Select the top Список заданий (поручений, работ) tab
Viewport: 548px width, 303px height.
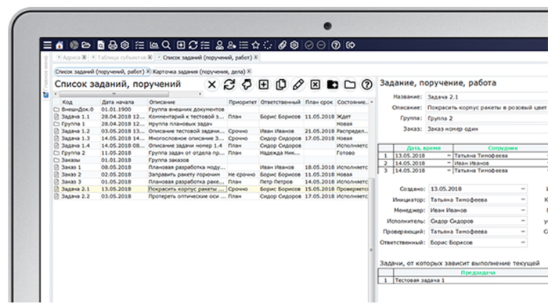tap(207, 57)
